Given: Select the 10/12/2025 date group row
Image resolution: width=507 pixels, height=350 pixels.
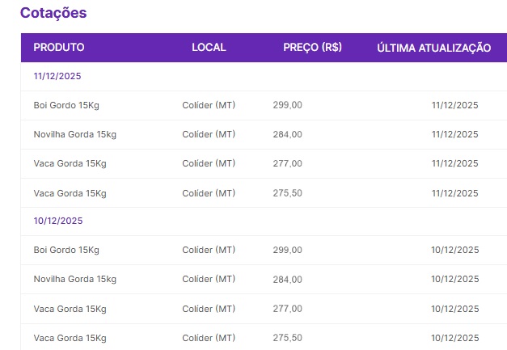Looking at the screenshot, I should click(57, 221).
